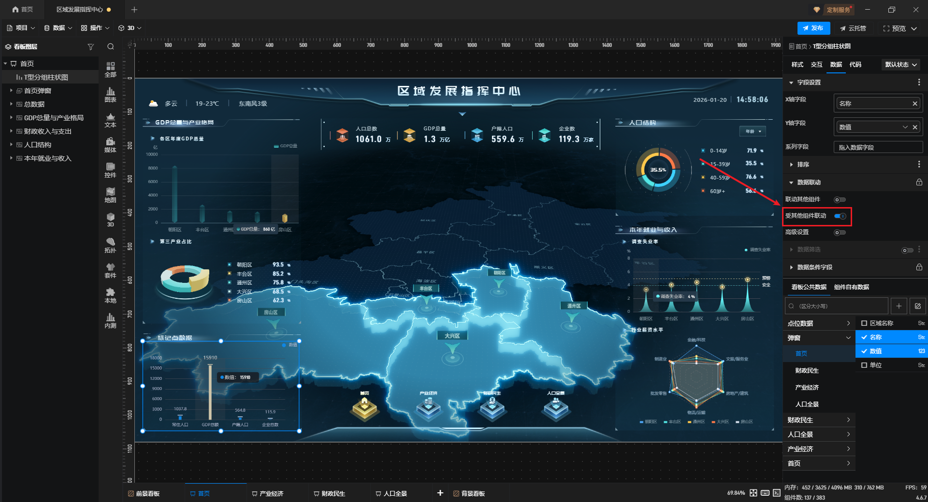Expand the 总数据 layer group
The image size is (928, 502).
pos(11,104)
